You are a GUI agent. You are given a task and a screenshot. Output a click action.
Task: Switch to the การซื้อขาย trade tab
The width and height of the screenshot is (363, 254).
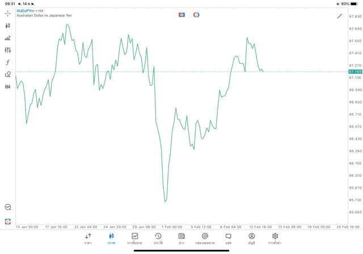pos(134,239)
